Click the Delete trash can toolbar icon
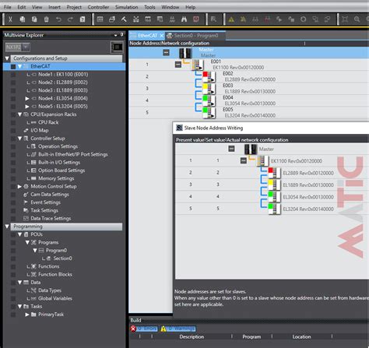 point(47,19)
